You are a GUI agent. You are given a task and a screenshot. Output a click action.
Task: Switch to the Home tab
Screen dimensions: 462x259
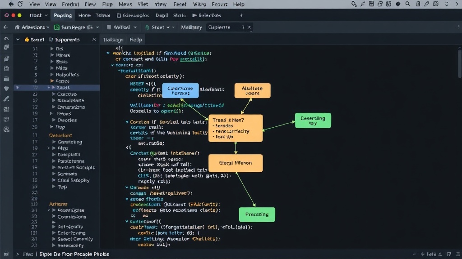[84, 15]
